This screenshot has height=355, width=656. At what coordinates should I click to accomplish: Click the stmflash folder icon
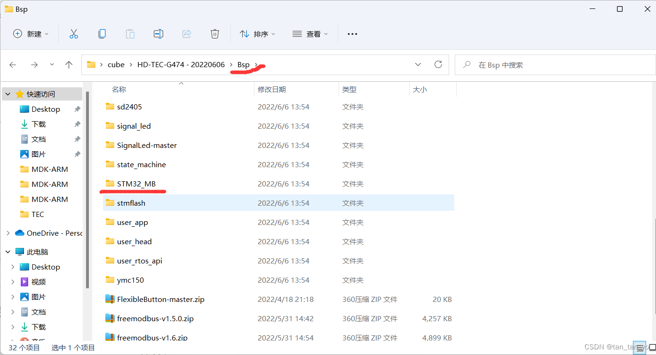click(110, 203)
